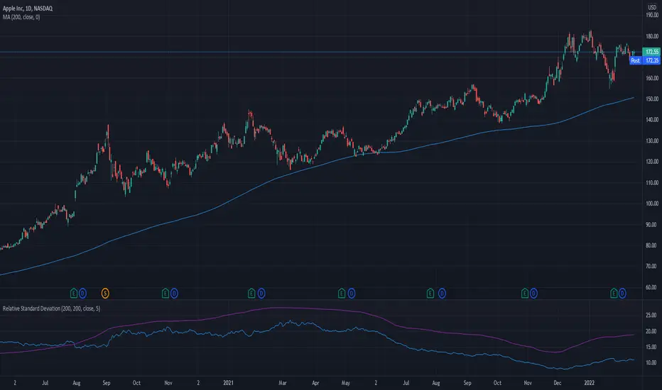Click the fifth blue dividend D marker from left

click(x=442, y=293)
